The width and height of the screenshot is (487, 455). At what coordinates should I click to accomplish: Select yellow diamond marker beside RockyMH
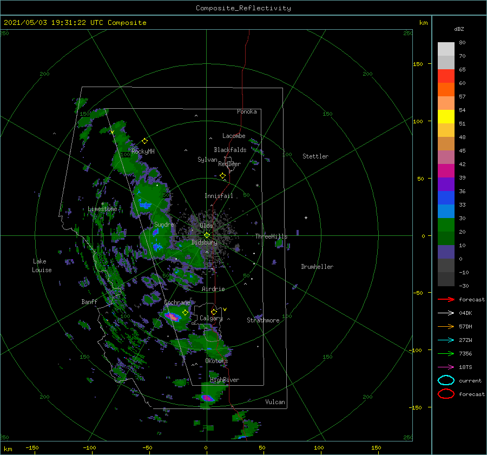point(144,141)
